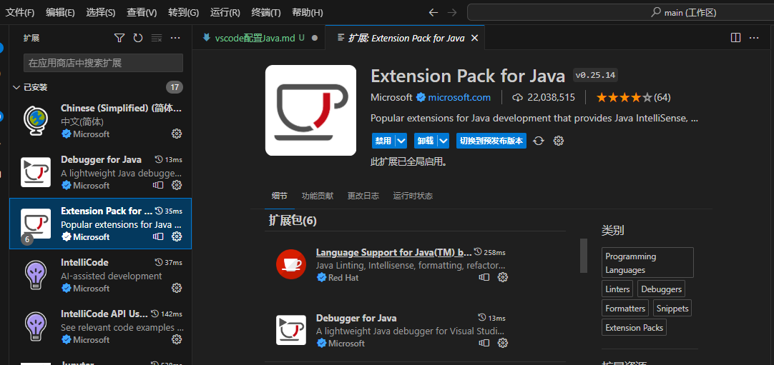Image resolution: width=774 pixels, height=365 pixels.
Task: Open the 查看(V) menu
Action: point(142,12)
